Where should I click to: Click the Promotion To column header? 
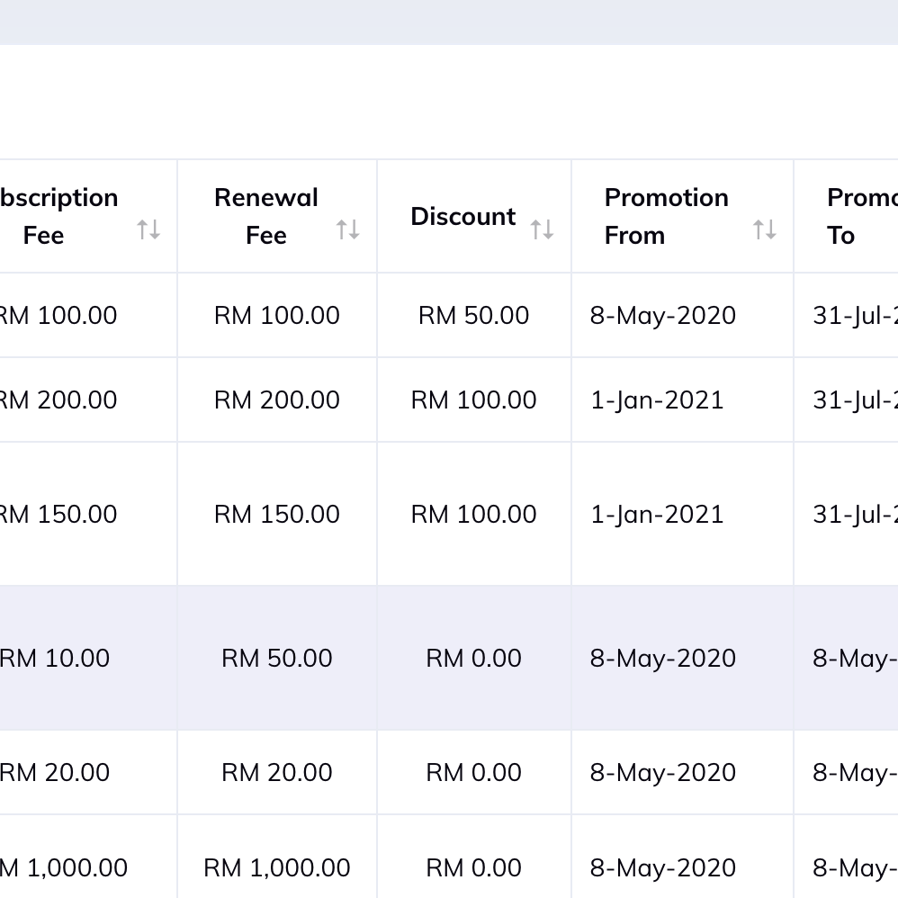(x=847, y=216)
